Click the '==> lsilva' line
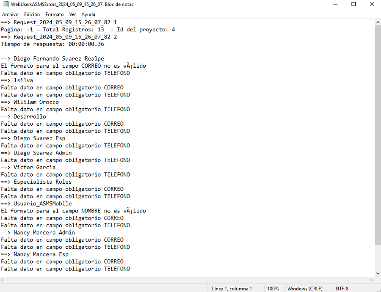 (x=17, y=80)
